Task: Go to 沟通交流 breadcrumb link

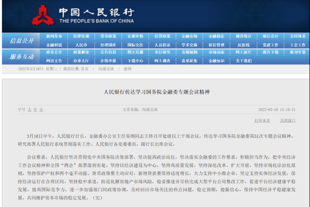Action: click(x=106, y=69)
